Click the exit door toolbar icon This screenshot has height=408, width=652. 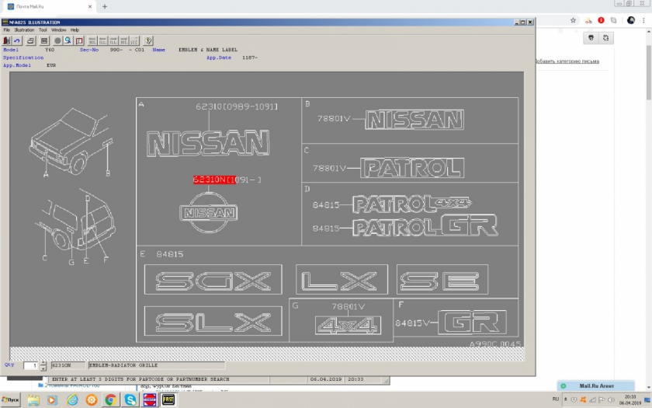(x=7, y=40)
